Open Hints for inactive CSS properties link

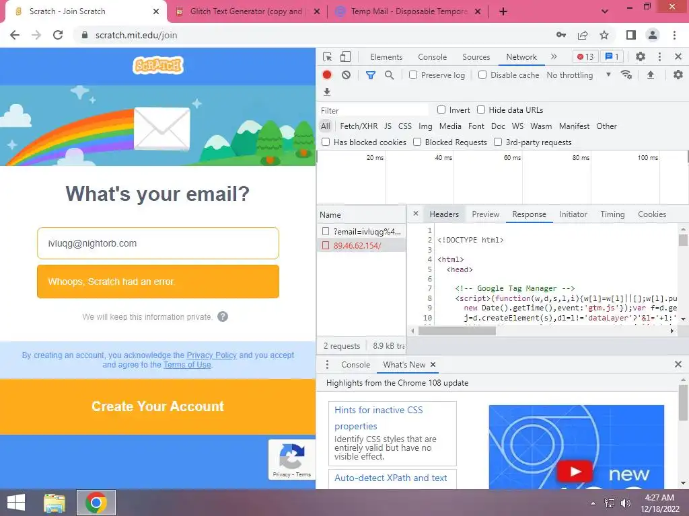point(378,418)
